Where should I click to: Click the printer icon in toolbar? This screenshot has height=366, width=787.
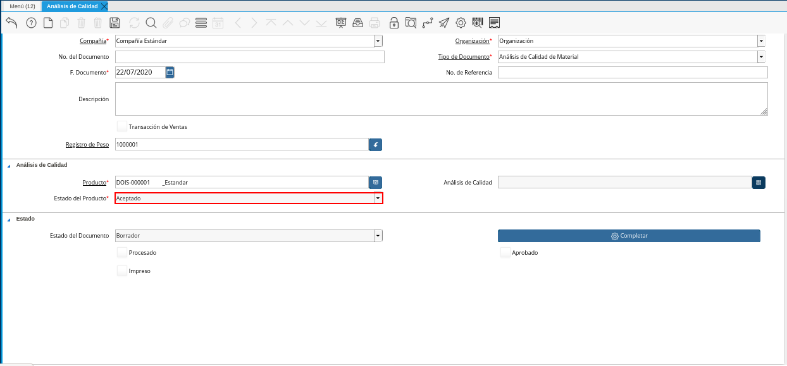coord(375,23)
